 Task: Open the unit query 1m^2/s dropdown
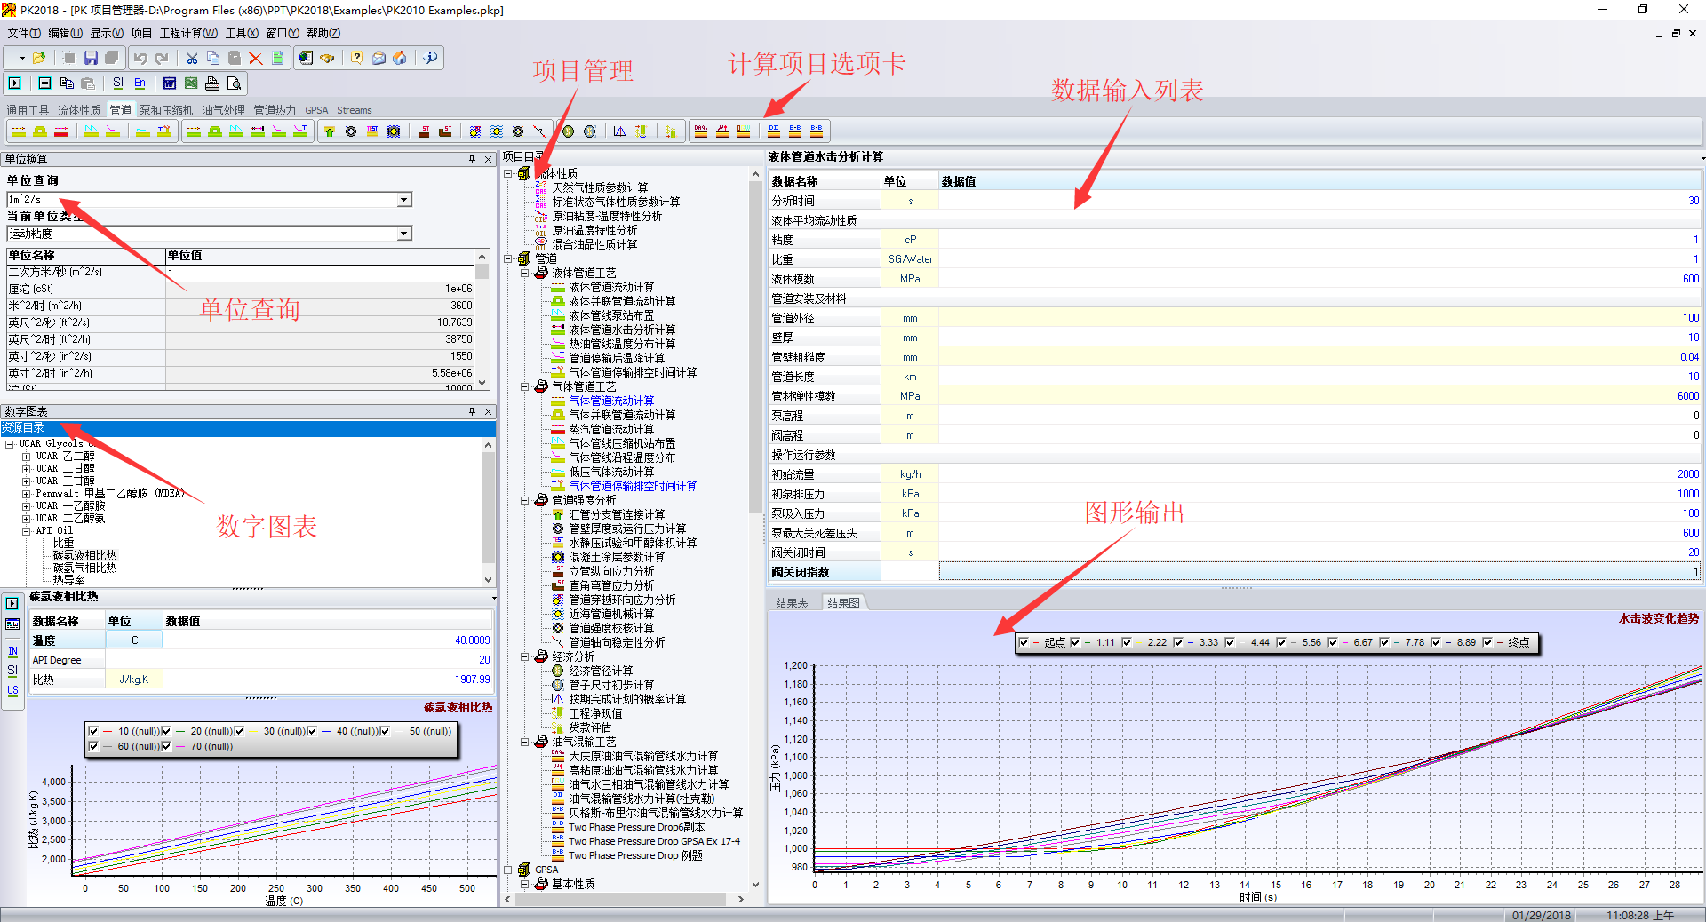[404, 200]
